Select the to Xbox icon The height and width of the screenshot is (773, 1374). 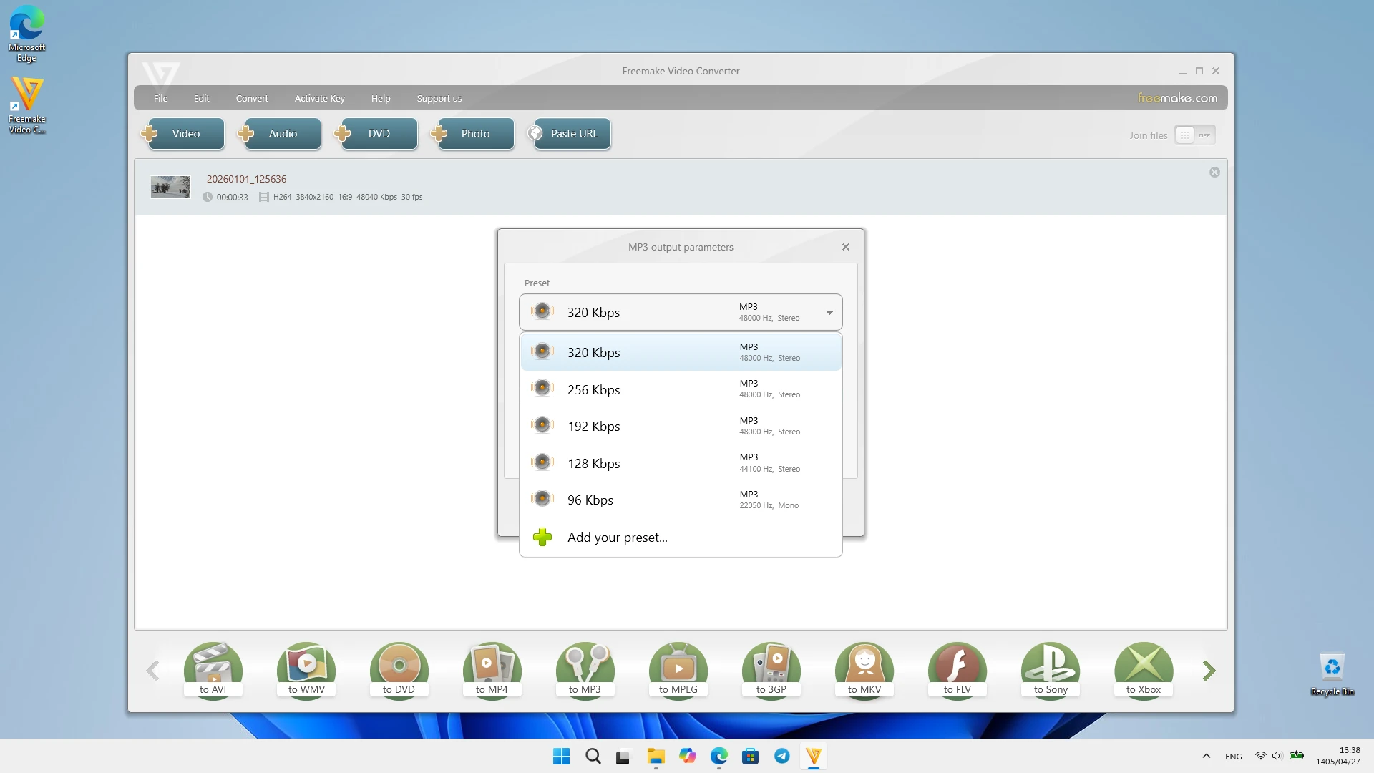tap(1144, 670)
